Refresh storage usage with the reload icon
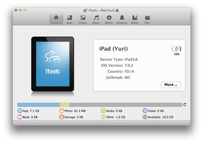 (x=185, y=105)
